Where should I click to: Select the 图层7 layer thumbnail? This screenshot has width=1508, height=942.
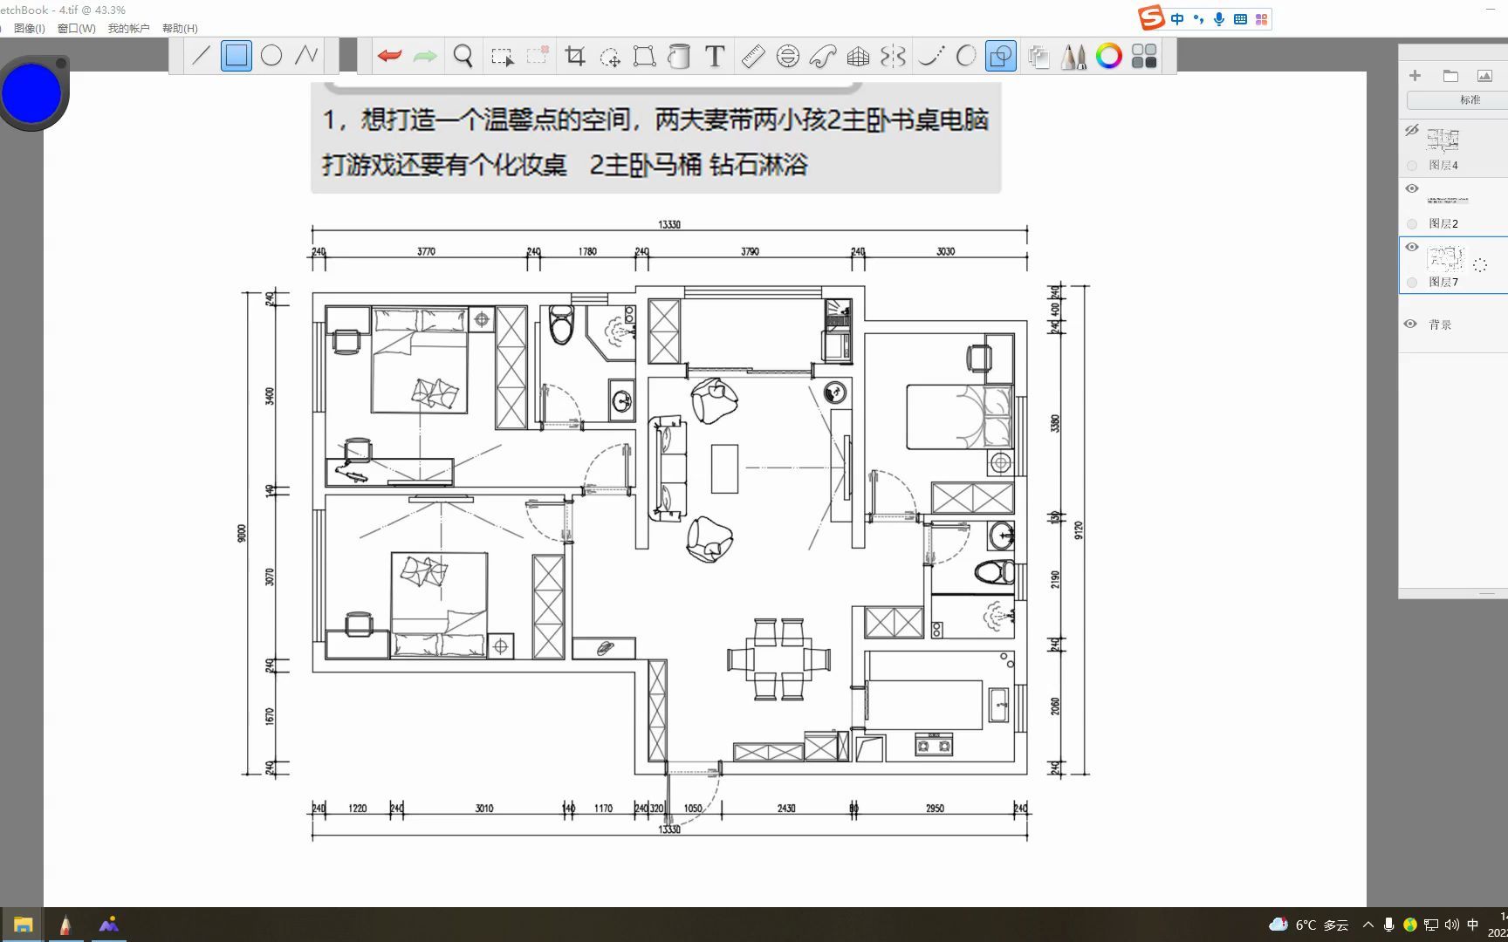tap(1446, 258)
